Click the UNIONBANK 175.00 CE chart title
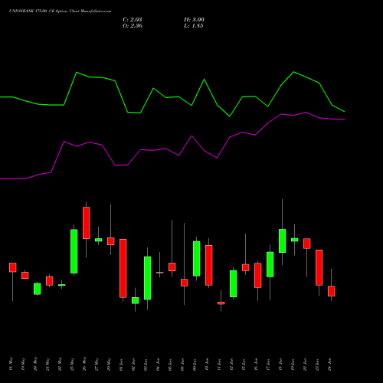This screenshot has width=383, height=383. click(x=60, y=11)
